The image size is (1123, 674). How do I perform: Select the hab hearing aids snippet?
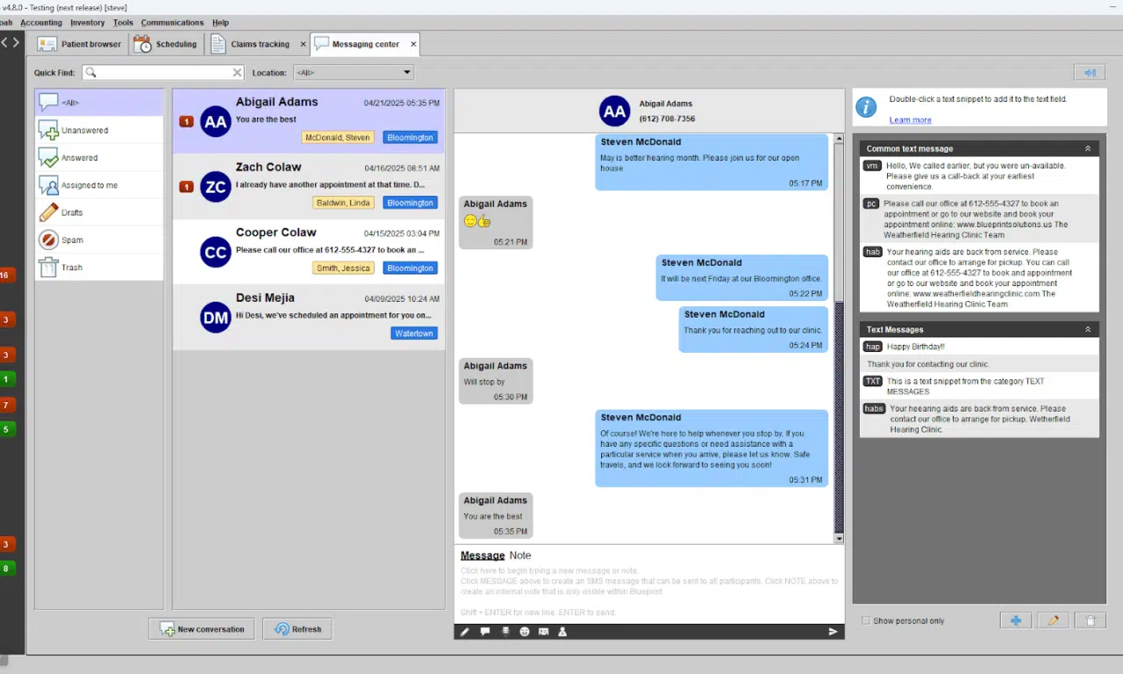[x=979, y=277]
